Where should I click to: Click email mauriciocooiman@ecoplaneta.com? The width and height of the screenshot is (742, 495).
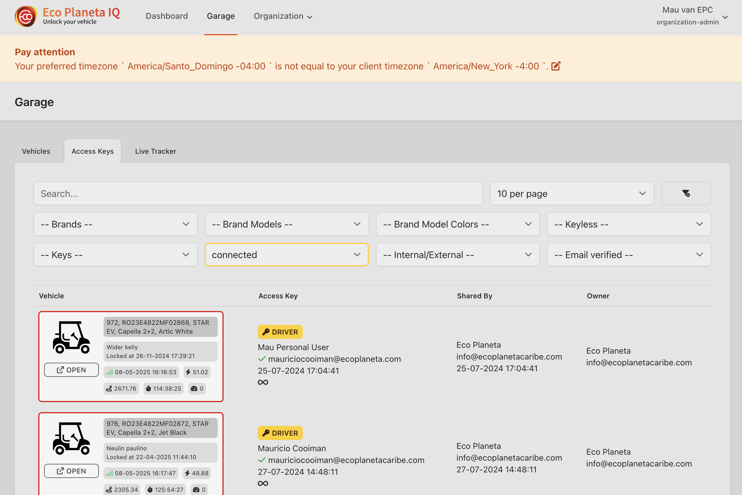335,359
